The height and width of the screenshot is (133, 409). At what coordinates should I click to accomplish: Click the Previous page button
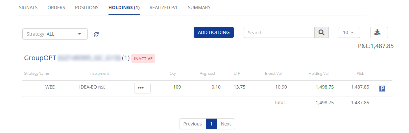192,124
